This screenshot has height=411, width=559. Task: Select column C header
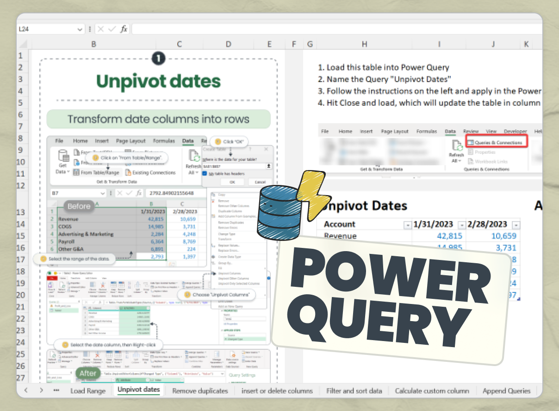click(179, 44)
